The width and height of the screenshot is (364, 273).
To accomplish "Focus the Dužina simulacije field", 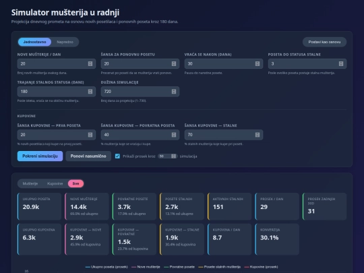I will (x=140, y=92).
